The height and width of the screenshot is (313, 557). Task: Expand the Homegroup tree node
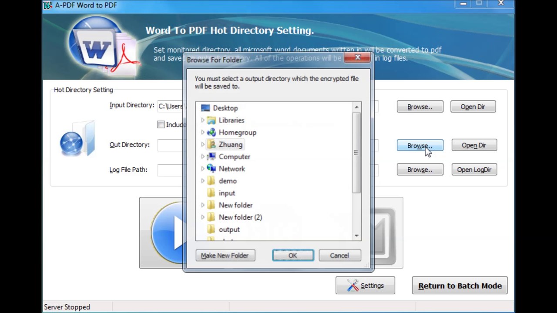[x=203, y=133]
